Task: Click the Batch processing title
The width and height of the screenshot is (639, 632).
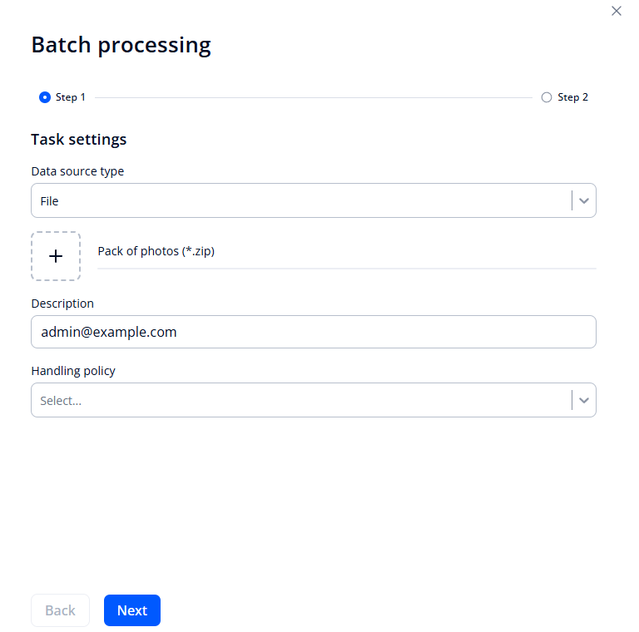Action: click(x=121, y=45)
